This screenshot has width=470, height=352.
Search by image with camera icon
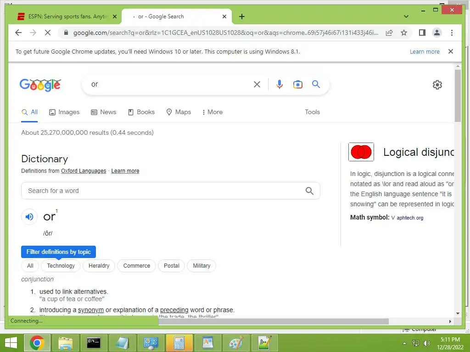point(297,84)
